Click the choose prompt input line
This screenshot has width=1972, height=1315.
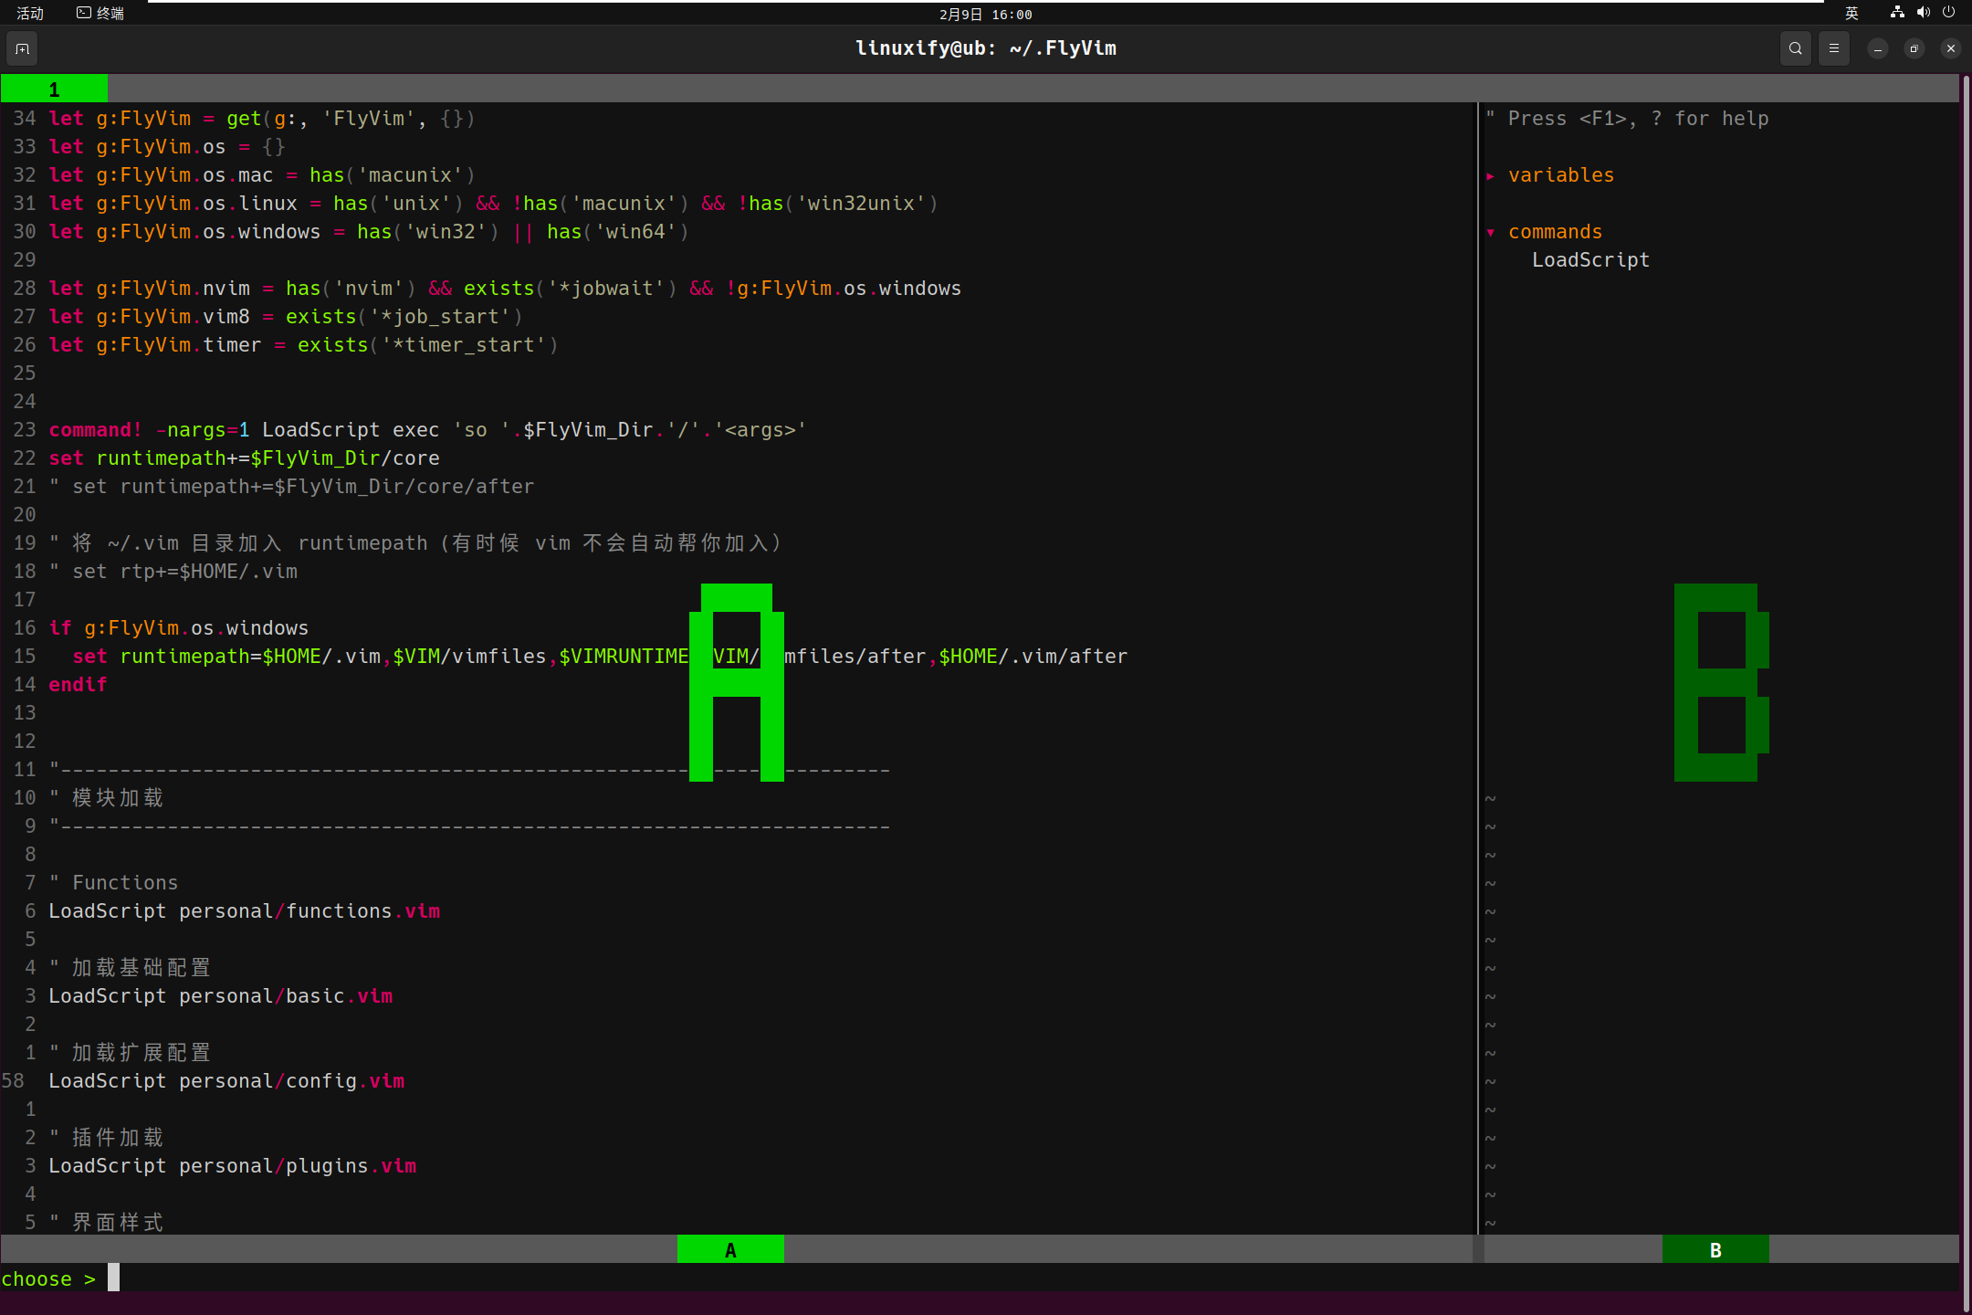[x=113, y=1278]
